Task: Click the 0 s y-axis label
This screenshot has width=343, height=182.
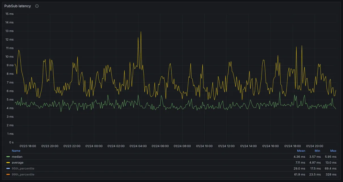Action: [x=11, y=142]
